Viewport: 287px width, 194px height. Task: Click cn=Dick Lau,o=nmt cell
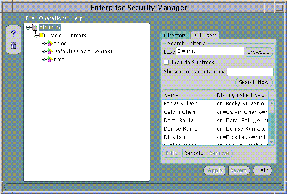pos(241,137)
